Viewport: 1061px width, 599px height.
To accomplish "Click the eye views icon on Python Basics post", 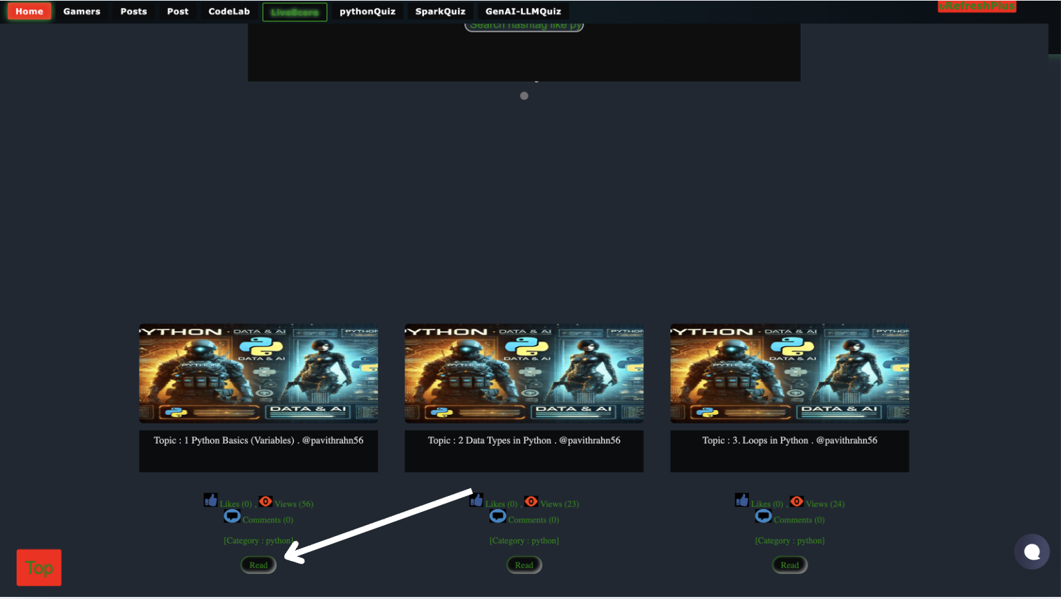I will (x=266, y=501).
